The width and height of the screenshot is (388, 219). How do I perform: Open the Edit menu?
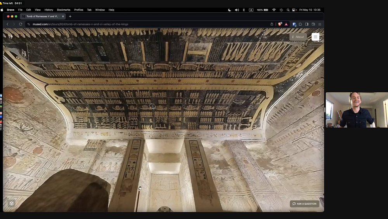(29, 10)
